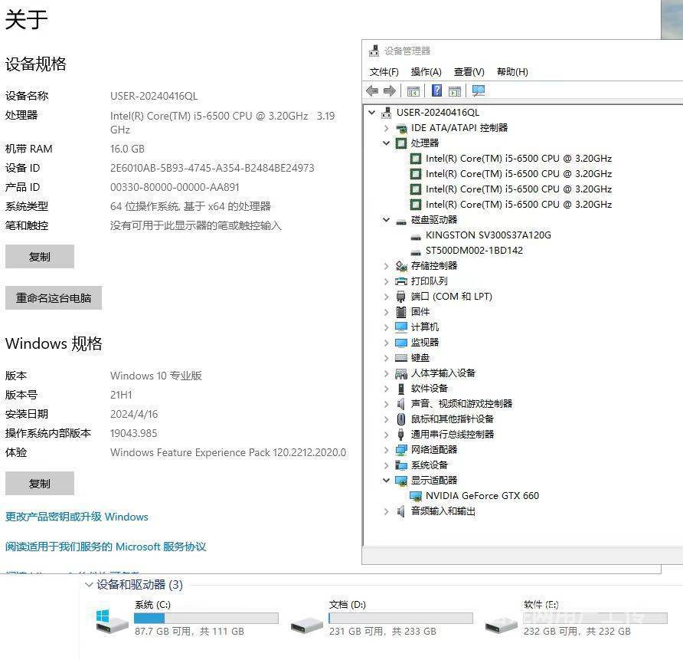
Task: Click the ST500DM002-1BD142 disk icon
Action: pos(416,251)
